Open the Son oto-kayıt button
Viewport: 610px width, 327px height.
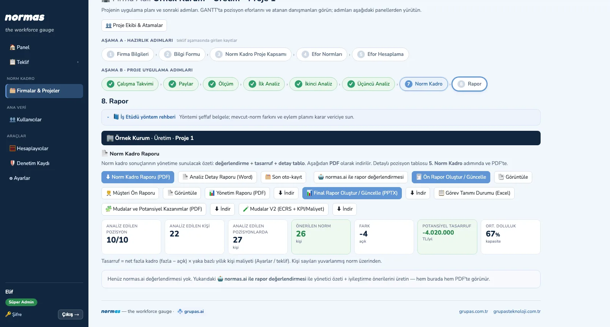point(284,177)
